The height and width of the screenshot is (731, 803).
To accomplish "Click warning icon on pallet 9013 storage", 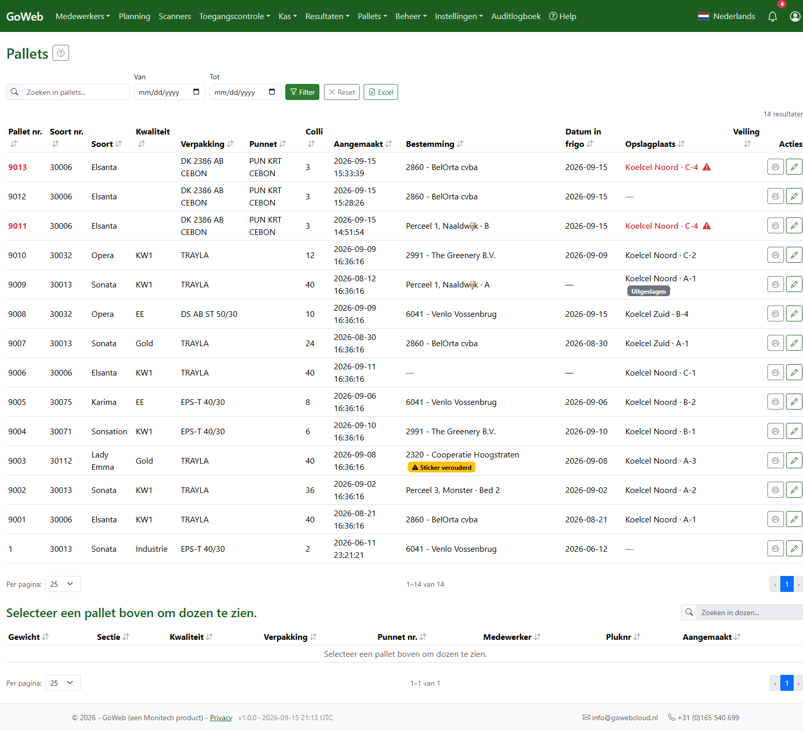I will 707,167.
